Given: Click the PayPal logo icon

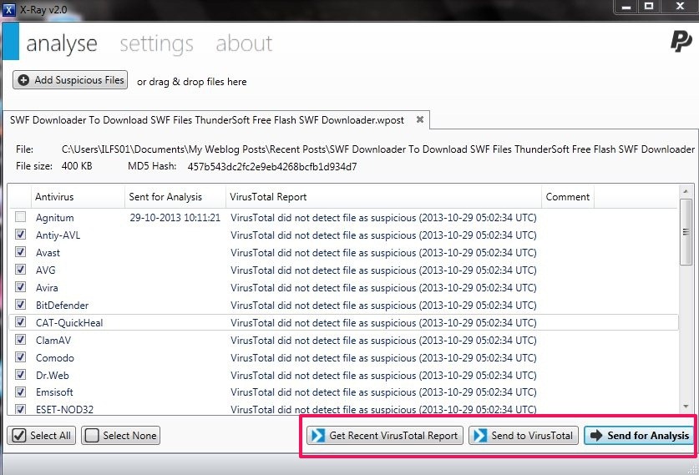Looking at the screenshot, I should 681,42.
